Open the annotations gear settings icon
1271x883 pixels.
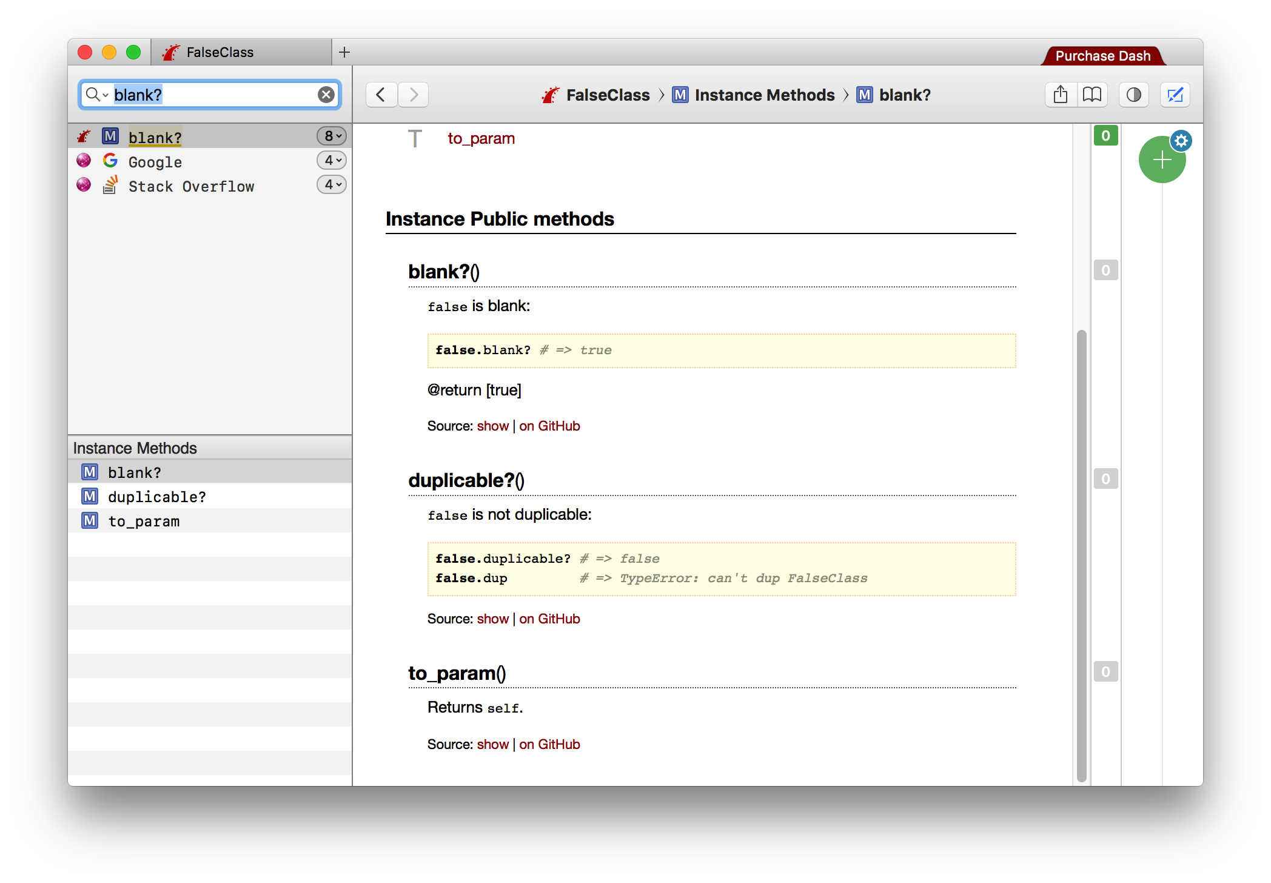point(1181,141)
